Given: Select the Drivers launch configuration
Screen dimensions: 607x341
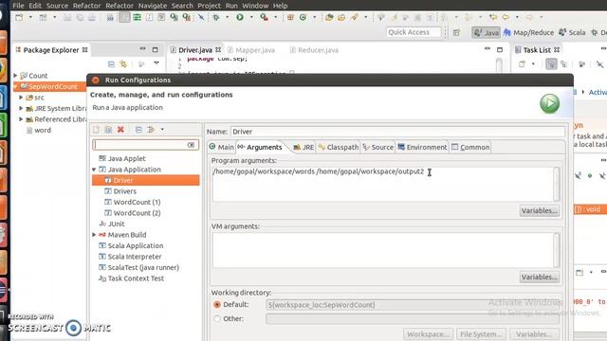Looking at the screenshot, I should [124, 191].
